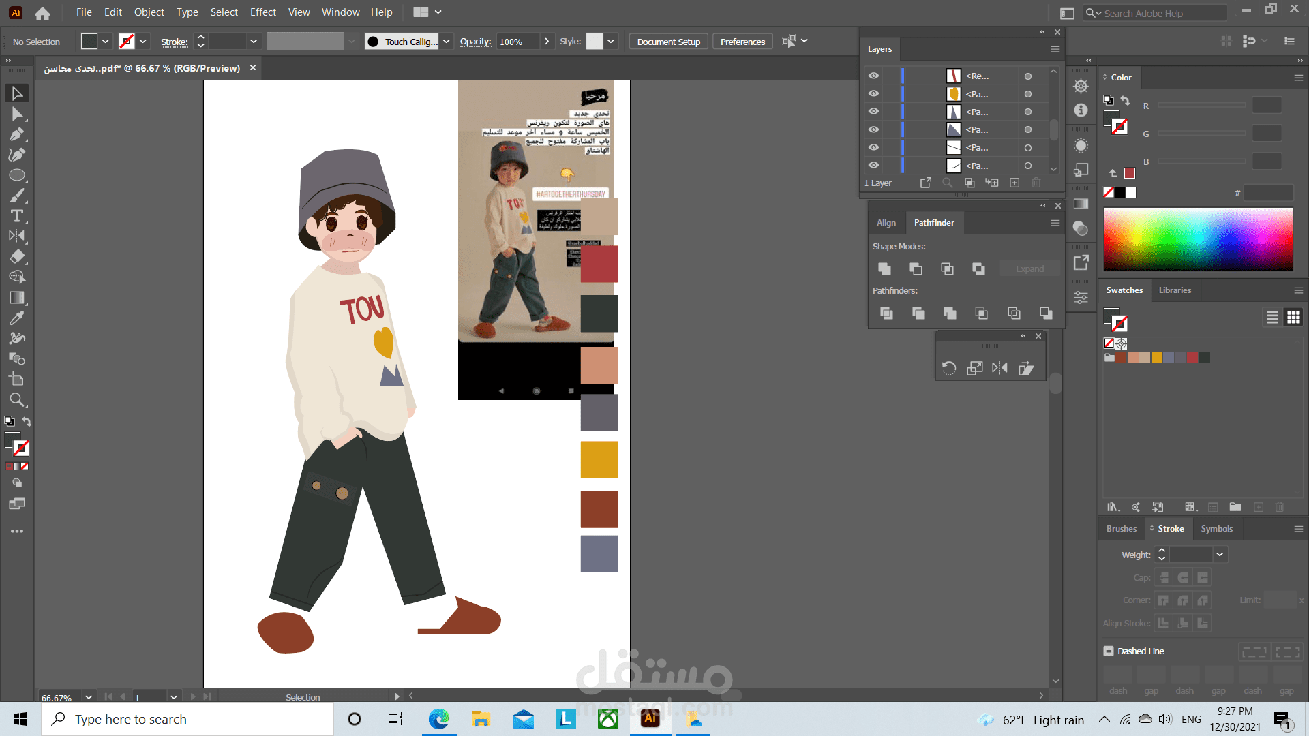Activate the Zoom tool
This screenshot has width=1309, height=736.
point(17,400)
